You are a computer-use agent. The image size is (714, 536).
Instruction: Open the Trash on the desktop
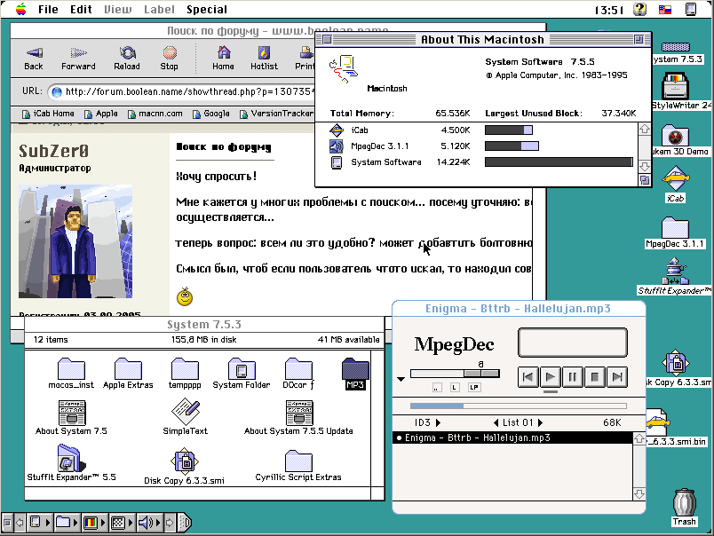point(684,507)
